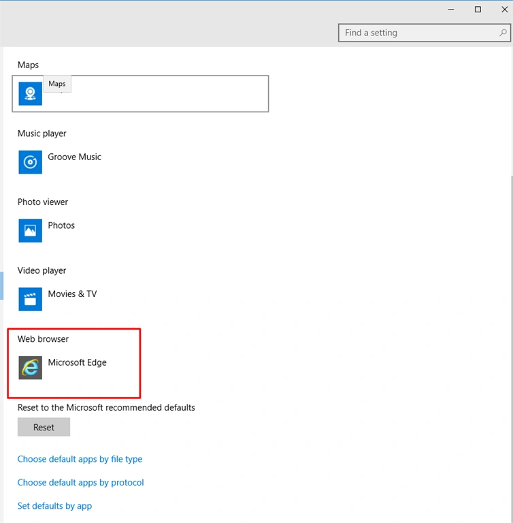Click Reset to the Microsoft recommended defaults text
513x523 pixels.
coord(106,408)
